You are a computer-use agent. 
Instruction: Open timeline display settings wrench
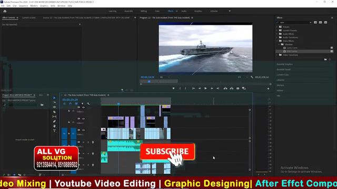coord(88,104)
